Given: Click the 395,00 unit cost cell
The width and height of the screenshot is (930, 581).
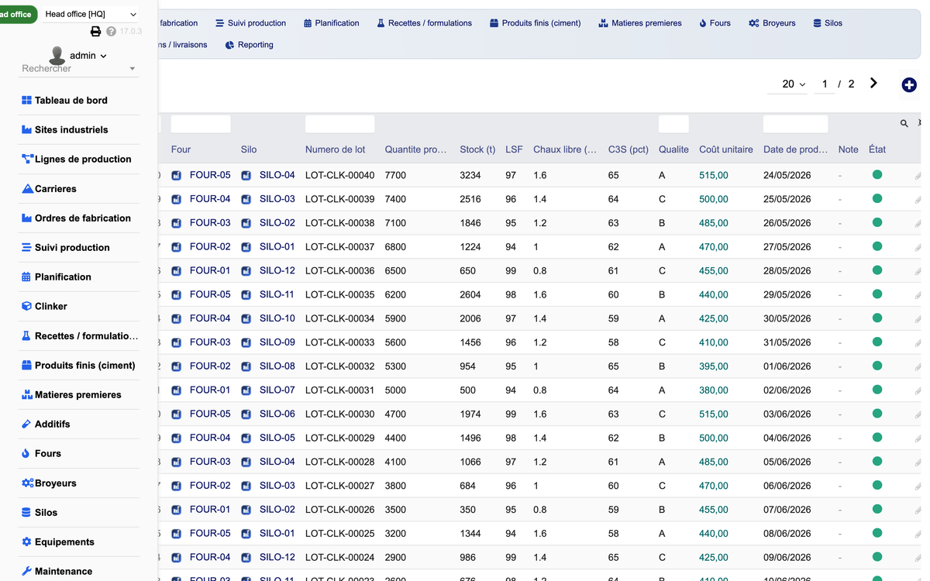Looking at the screenshot, I should point(714,366).
